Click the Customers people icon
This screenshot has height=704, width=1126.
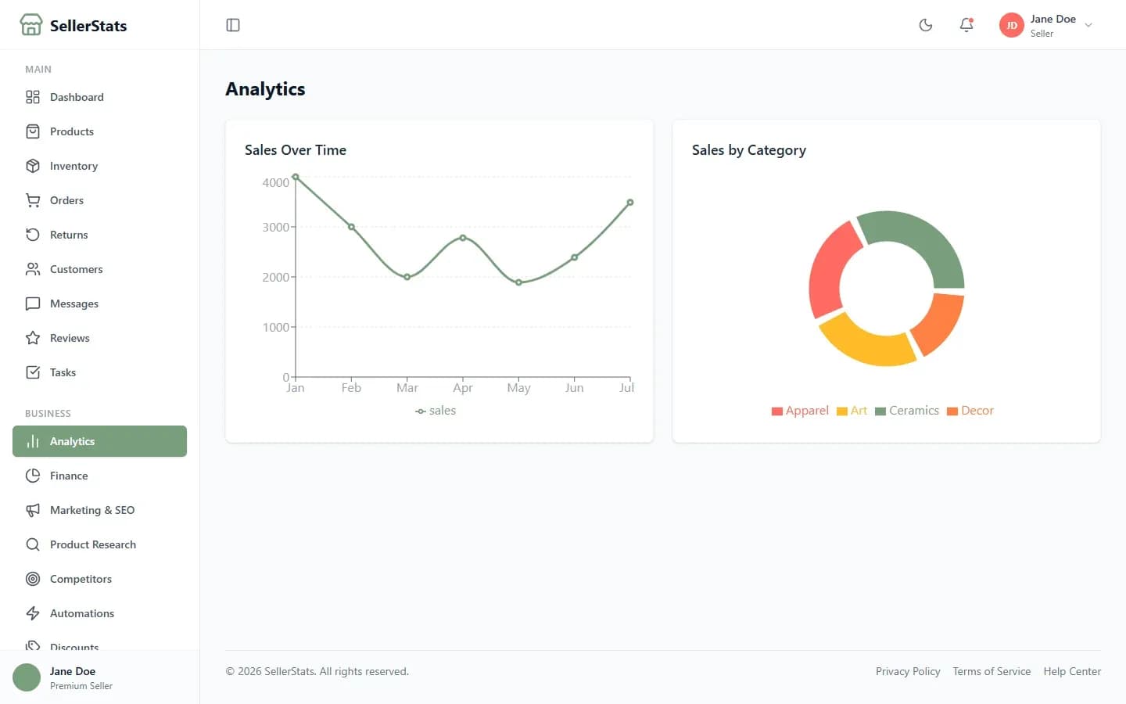[x=33, y=269]
